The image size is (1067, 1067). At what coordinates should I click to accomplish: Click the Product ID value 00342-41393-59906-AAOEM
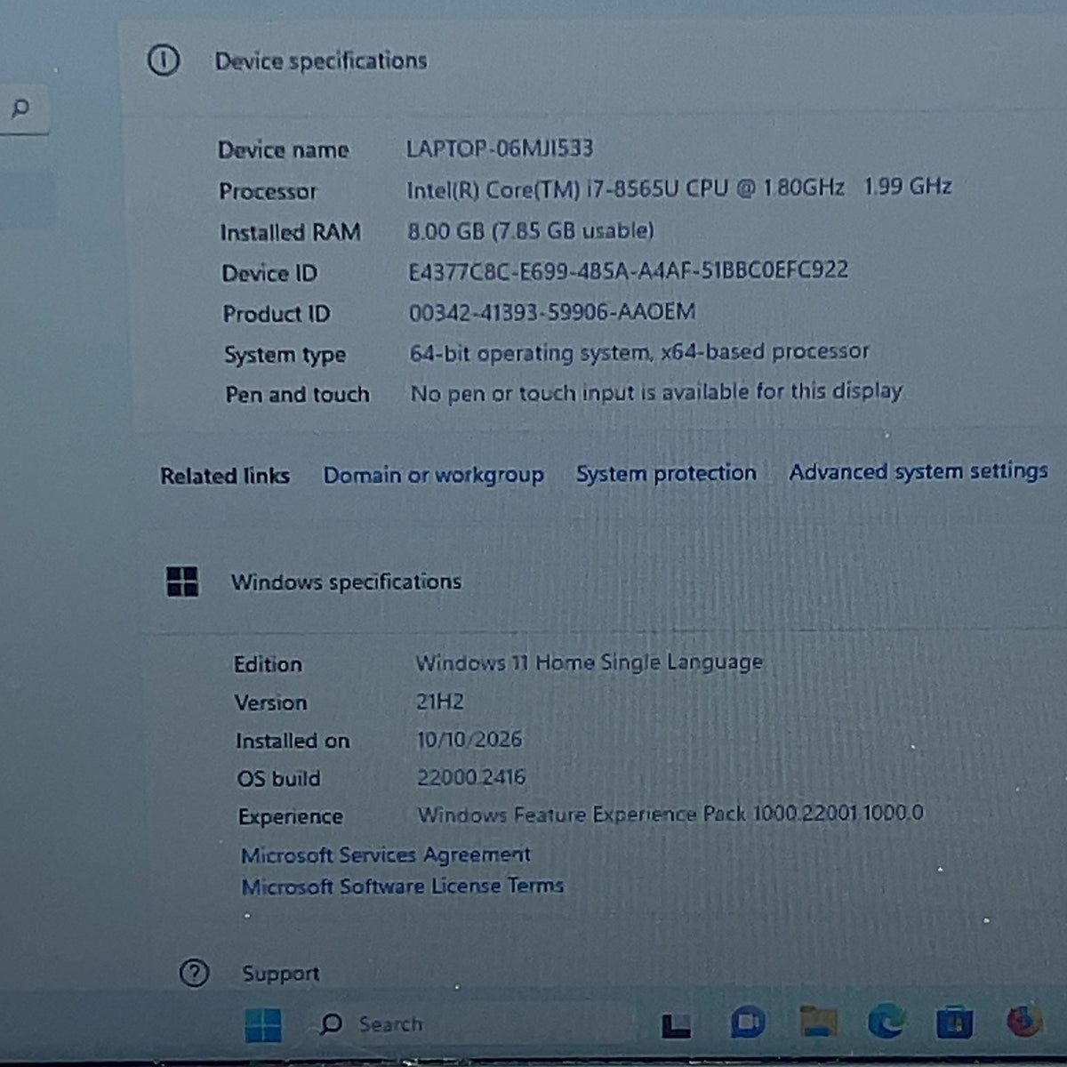click(x=552, y=312)
